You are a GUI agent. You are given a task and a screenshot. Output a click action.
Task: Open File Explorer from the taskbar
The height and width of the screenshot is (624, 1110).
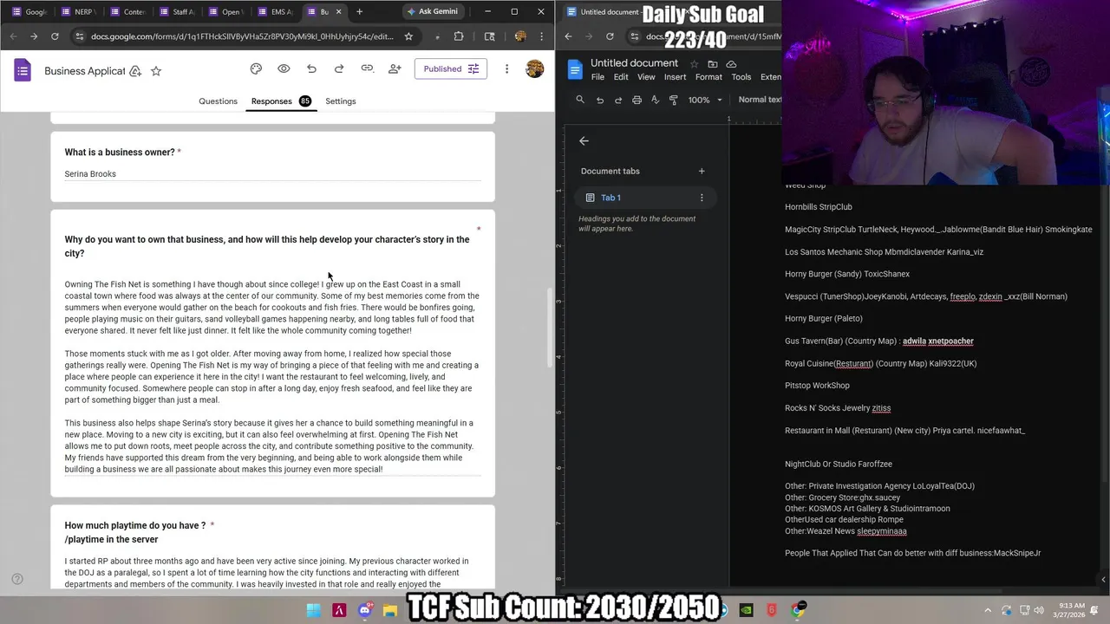(x=390, y=610)
